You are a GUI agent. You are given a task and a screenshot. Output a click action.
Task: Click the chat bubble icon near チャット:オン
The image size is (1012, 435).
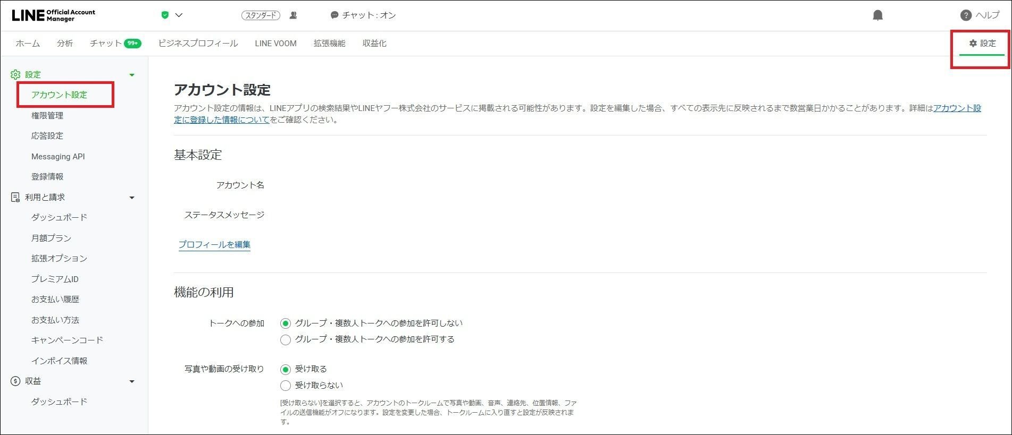pos(334,15)
